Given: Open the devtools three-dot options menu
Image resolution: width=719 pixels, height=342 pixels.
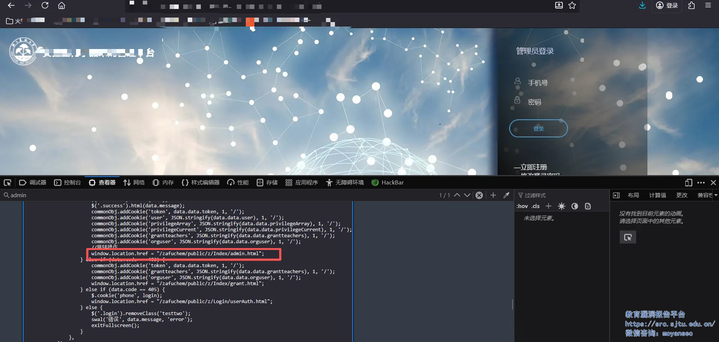Looking at the screenshot, I should click(x=701, y=183).
